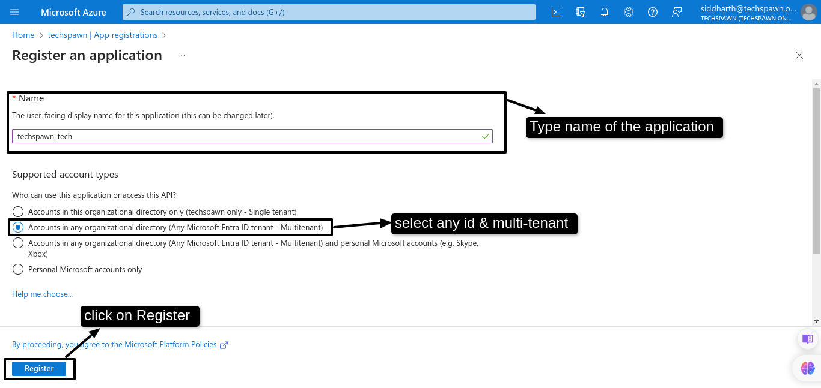
Task: Open the Help menu
Action: pos(652,12)
